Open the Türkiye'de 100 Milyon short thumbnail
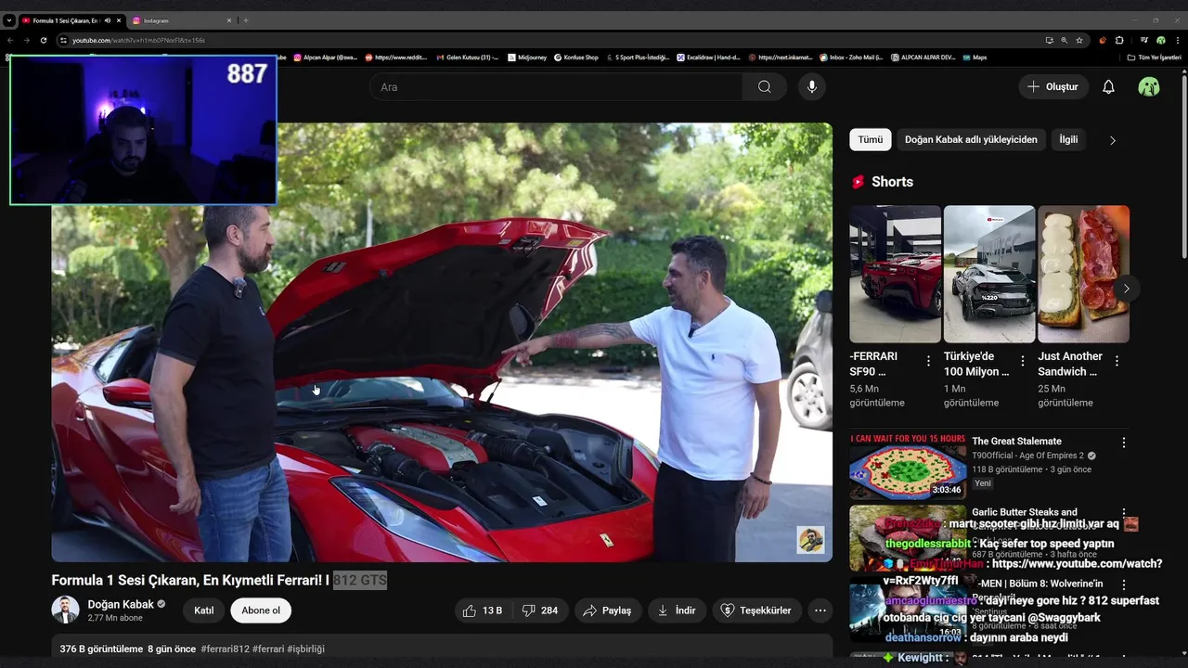The width and height of the screenshot is (1188, 668). [x=989, y=275]
